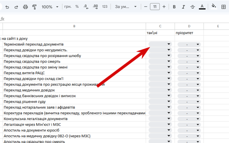
Task: Select the пріоритет header cell
Action: click(x=189, y=33)
